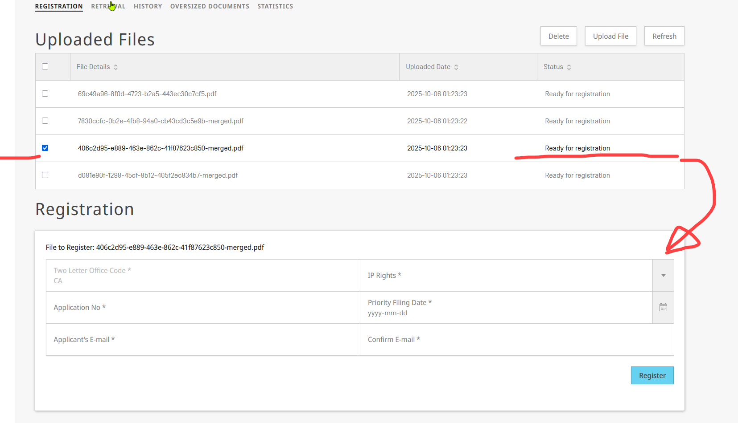Click the Upload File button
The width and height of the screenshot is (738, 423).
[610, 36]
